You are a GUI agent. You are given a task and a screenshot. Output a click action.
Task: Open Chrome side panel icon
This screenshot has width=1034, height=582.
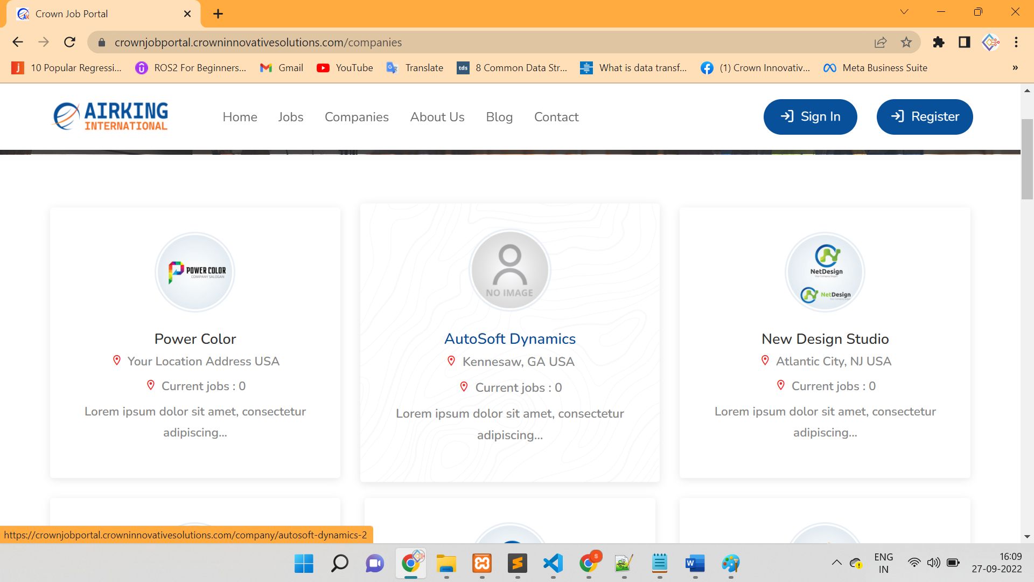coord(964,42)
